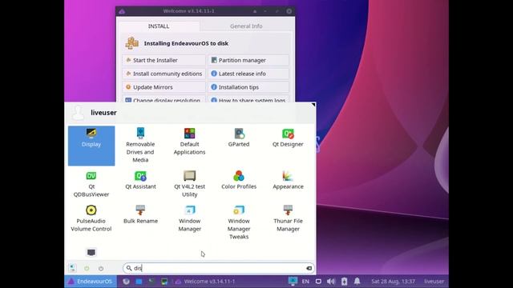The image size is (513, 288).
Task: Clear the search field text
Action: pyautogui.click(x=309, y=268)
